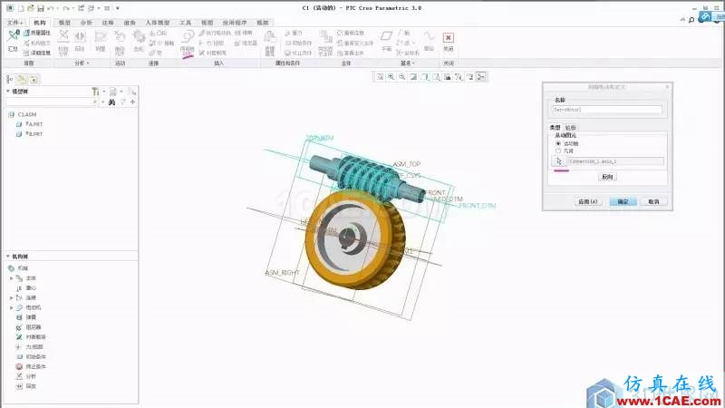Cancel the dialog with 取消

coord(653,201)
